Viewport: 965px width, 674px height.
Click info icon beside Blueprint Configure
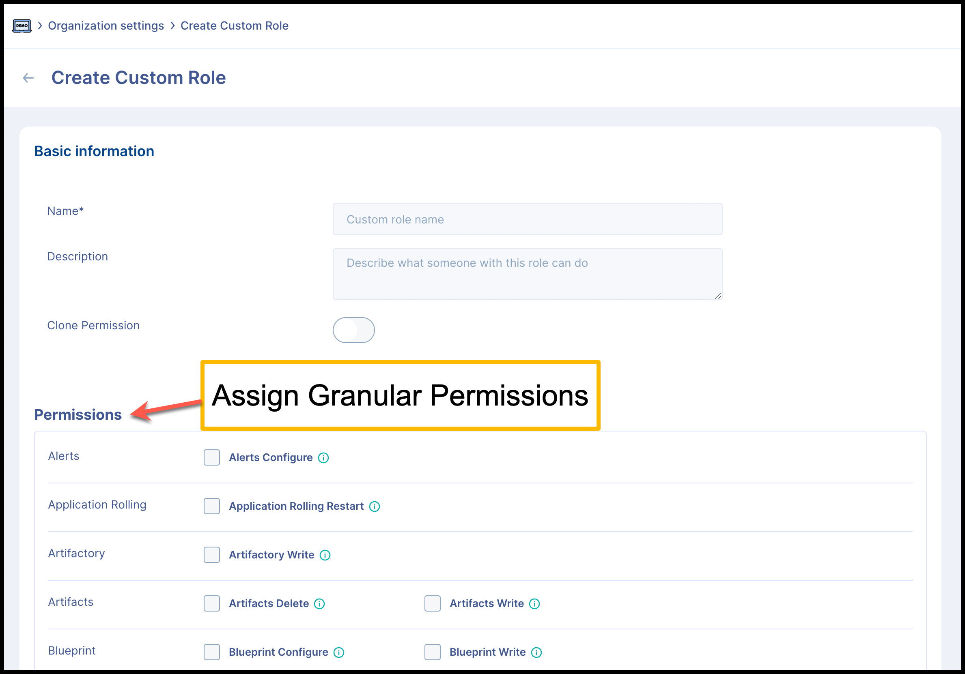tap(339, 653)
